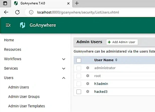Go to Admin Users submenu item

[x=19, y=87]
